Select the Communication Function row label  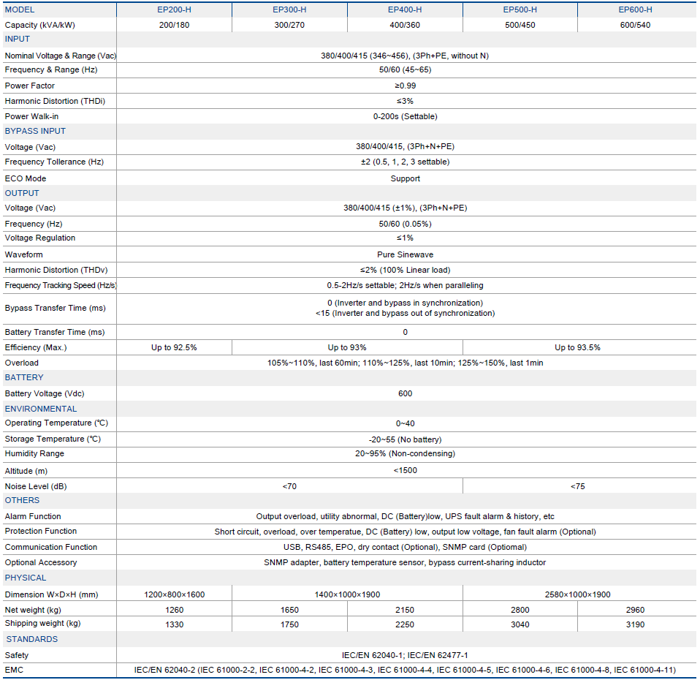pos(51,547)
